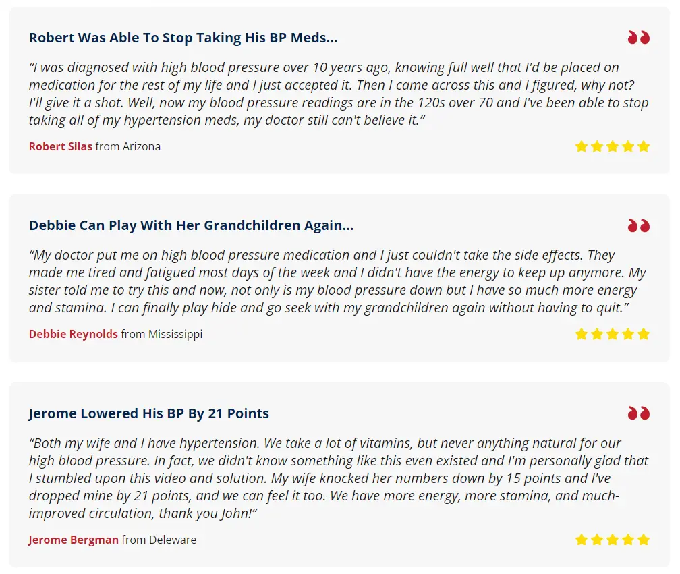The height and width of the screenshot is (574, 680).
Task: Click heading 'Debbie Can Play With Her Grandchildren Again'
Action: (191, 225)
